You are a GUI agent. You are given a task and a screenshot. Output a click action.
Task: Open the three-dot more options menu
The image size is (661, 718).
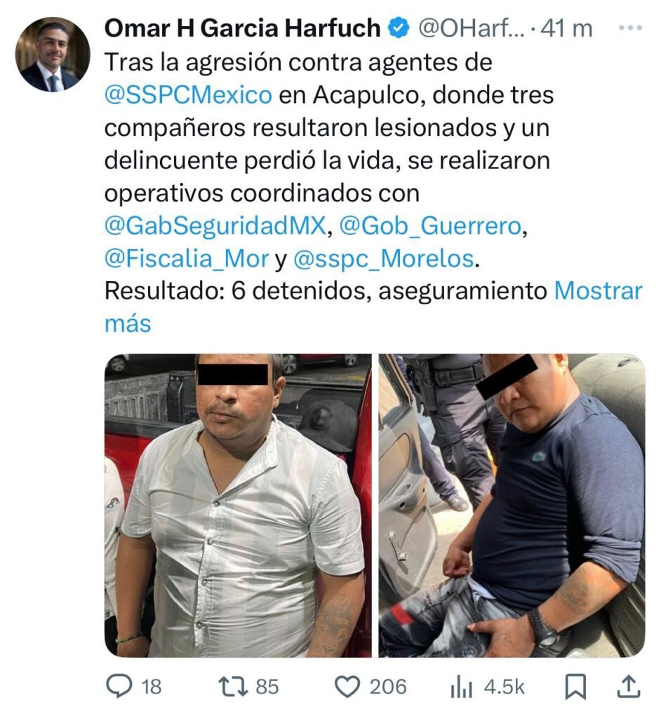click(x=630, y=28)
